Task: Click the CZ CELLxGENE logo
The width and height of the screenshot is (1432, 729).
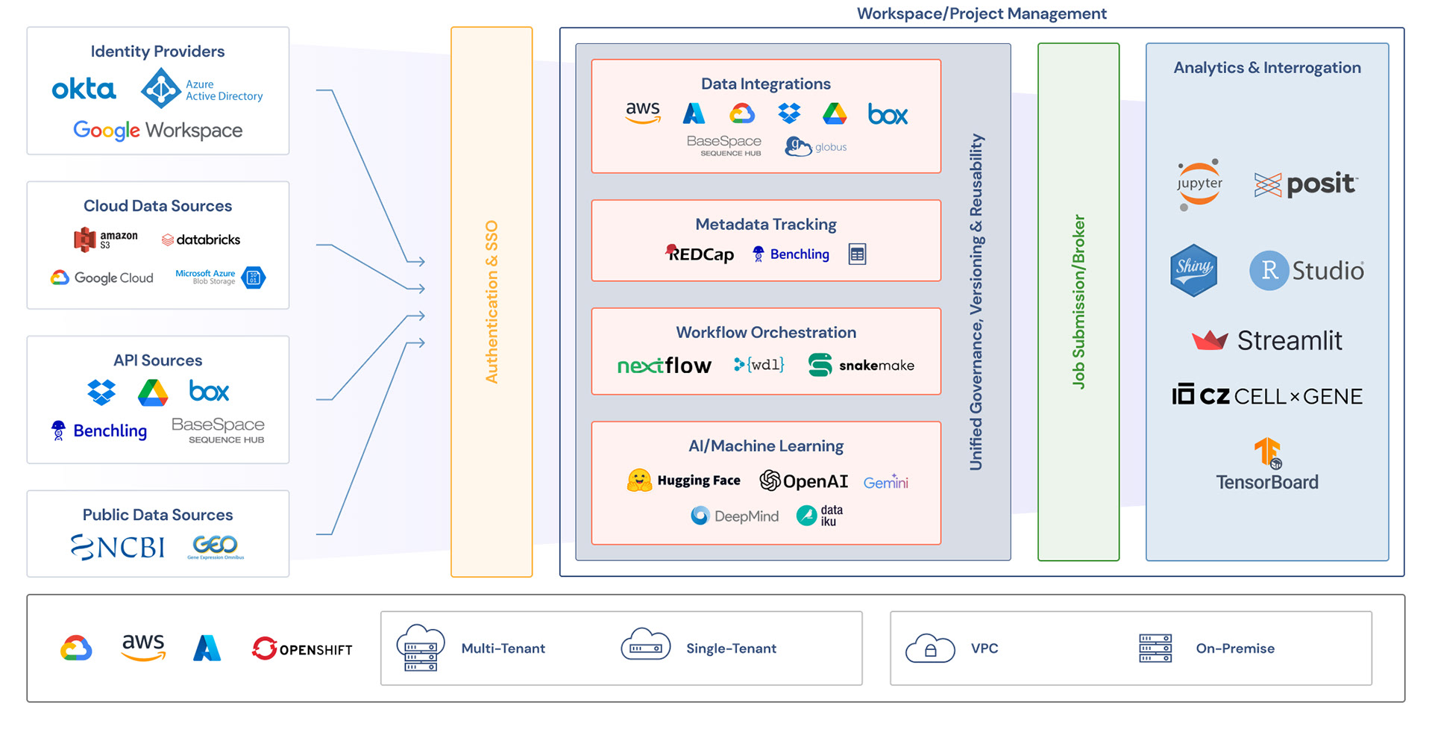Action: coord(1267,395)
